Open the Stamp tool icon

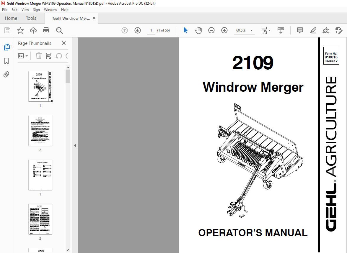click(x=339, y=30)
